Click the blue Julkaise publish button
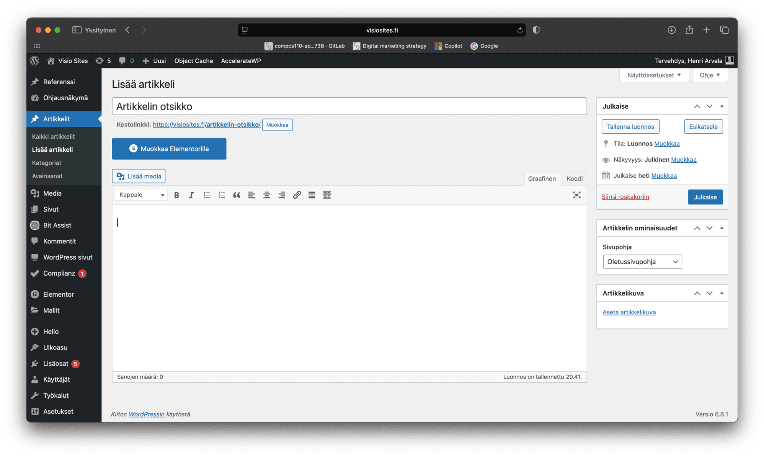The image size is (764, 457). click(705, 197)
